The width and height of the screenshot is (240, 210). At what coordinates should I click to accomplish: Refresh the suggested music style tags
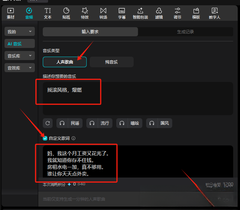point(48,123)
